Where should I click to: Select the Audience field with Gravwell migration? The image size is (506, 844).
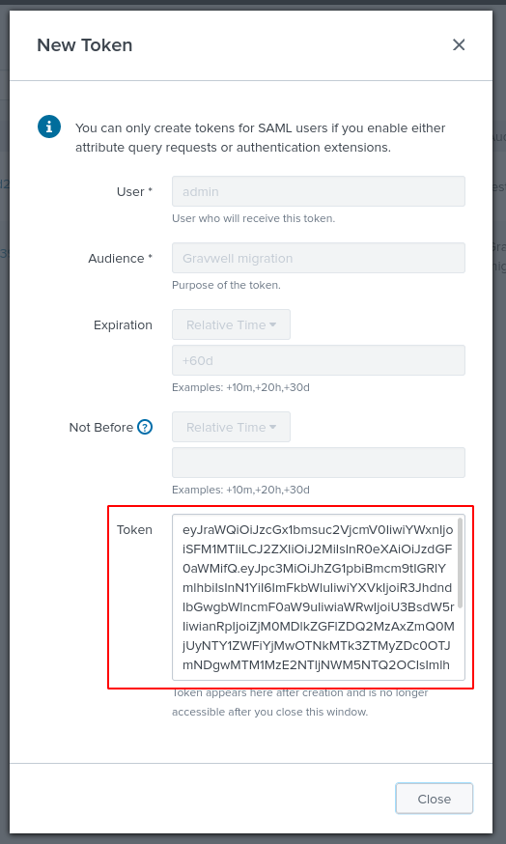[x=318, y=258]
